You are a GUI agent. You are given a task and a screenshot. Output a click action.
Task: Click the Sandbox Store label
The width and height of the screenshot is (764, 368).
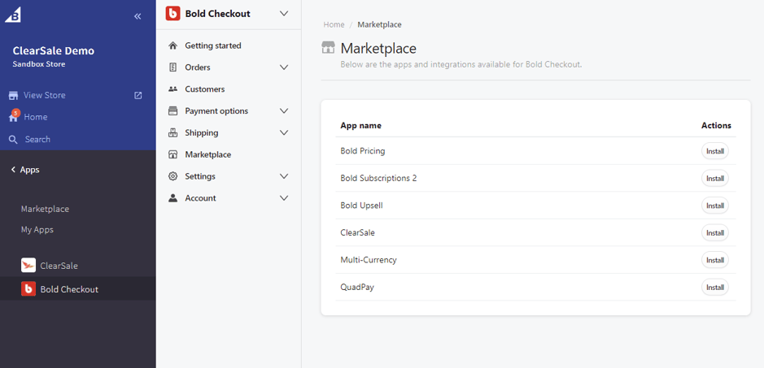[39, 64]
